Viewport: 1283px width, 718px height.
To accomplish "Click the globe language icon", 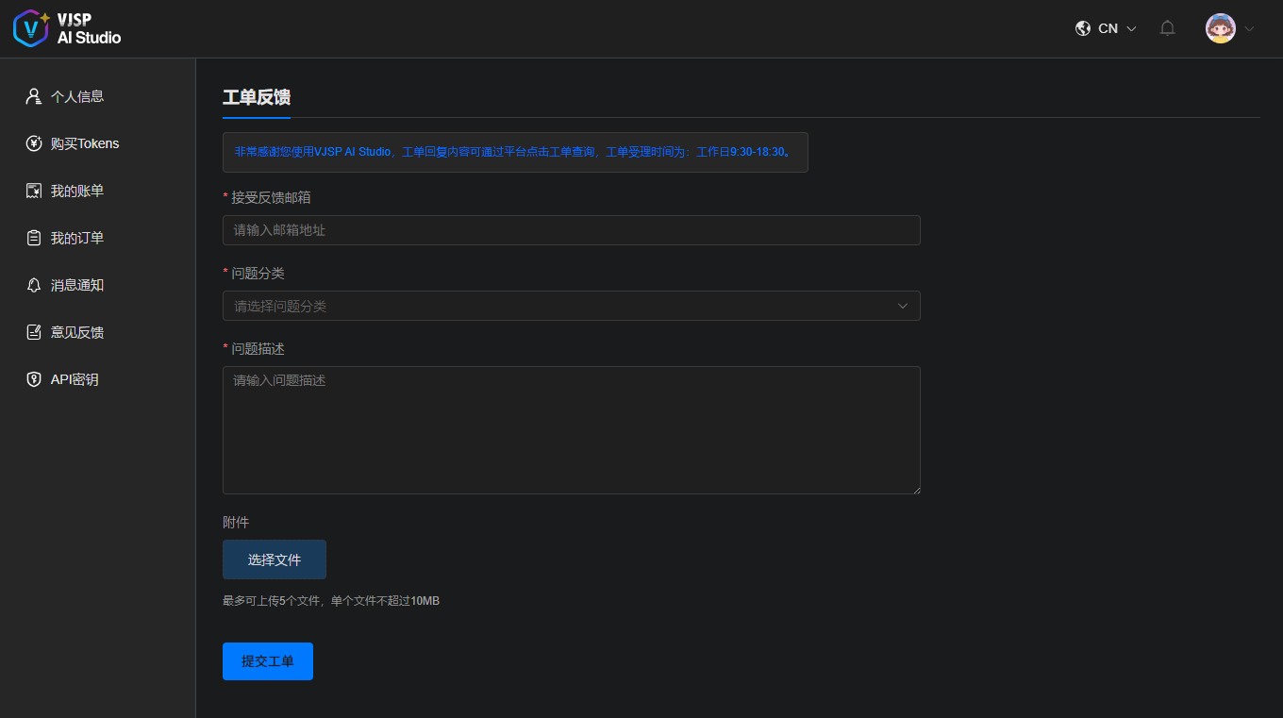I will pos(1083,28).
